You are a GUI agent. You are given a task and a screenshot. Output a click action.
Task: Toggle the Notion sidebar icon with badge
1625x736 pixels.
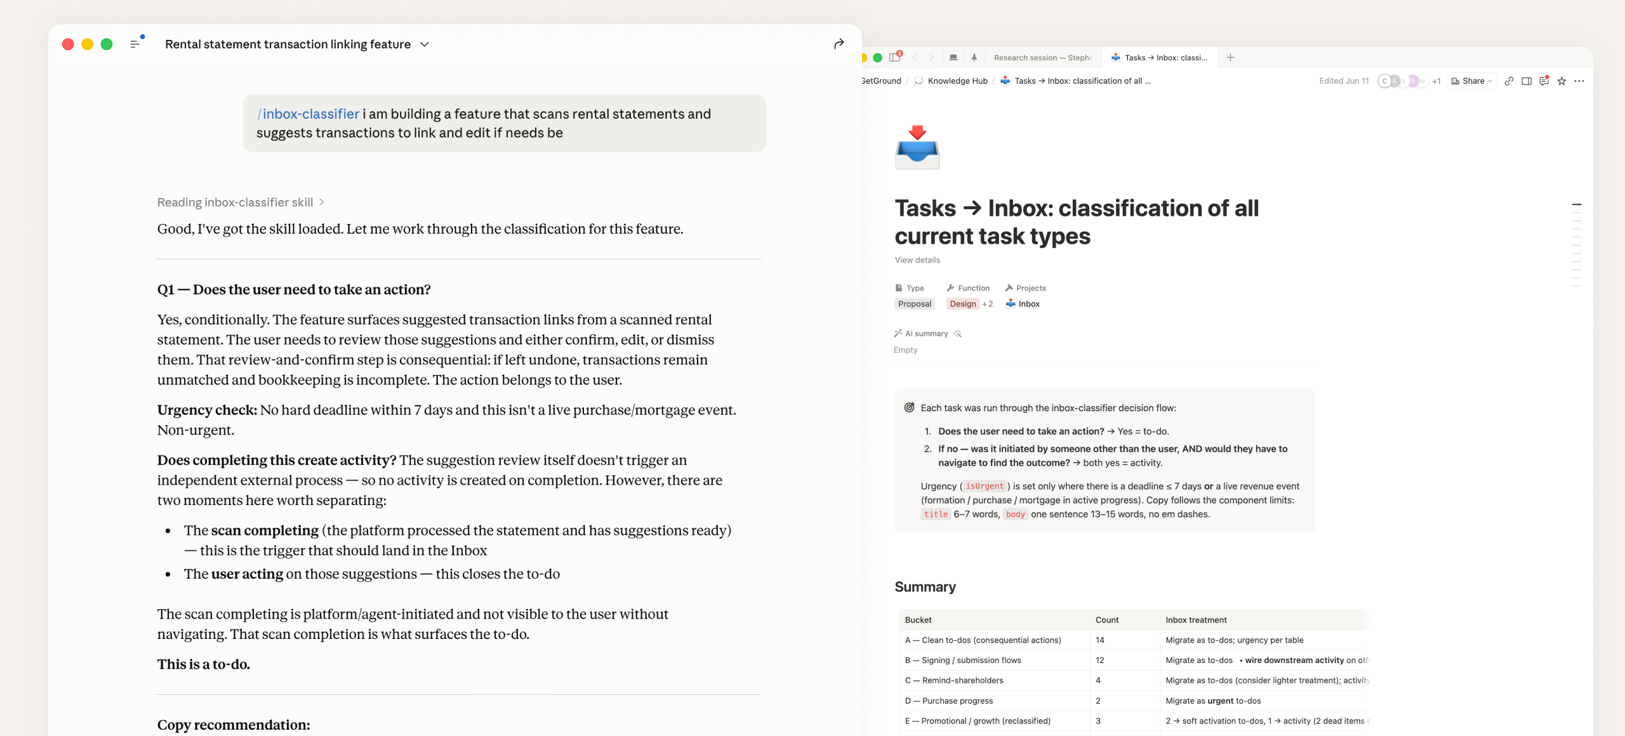[x=895, y=57]
